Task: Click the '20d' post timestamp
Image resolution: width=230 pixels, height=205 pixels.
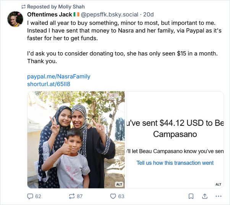Action: tap(149, 15)
